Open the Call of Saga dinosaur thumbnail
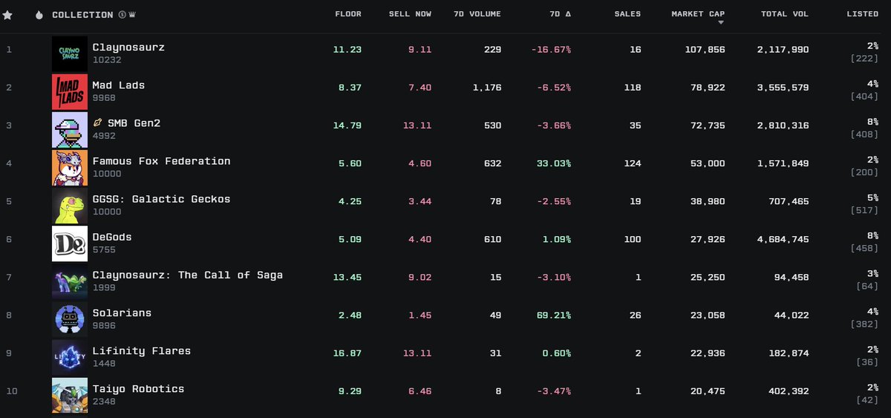891x418 pixels. pyautogui.click(x=70, y=281)
